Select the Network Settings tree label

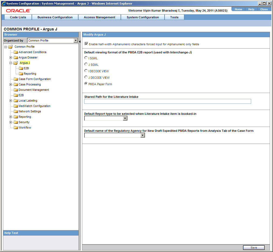point(30,111)
